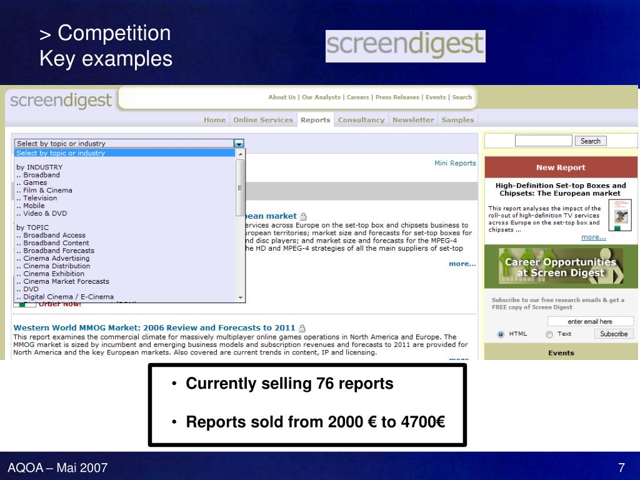Open the Consultancy tab
The height and width of the screenshot is (480, 640).
pos(361,120)
